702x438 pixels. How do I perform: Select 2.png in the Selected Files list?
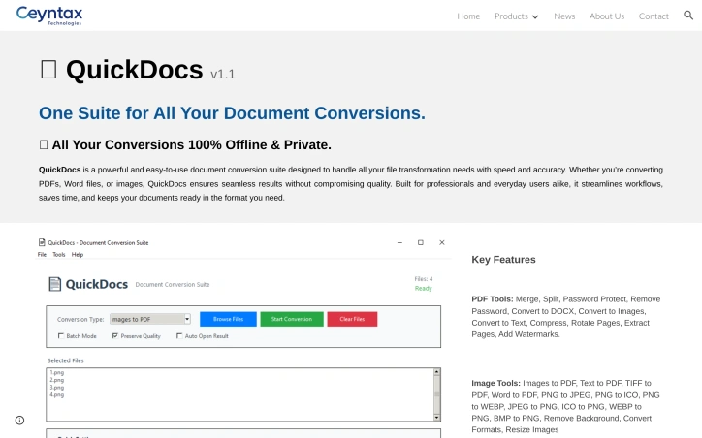click(x=57, y=380)
